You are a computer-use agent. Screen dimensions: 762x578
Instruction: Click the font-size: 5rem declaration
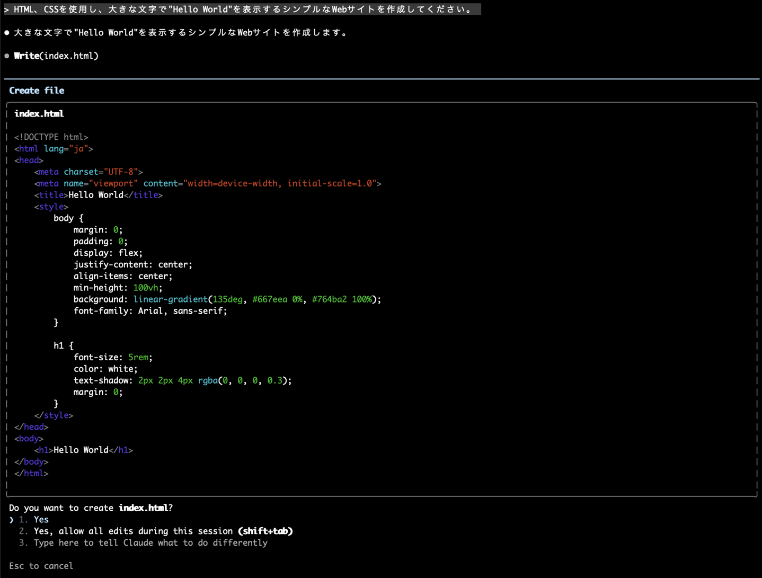click(112, 358)
